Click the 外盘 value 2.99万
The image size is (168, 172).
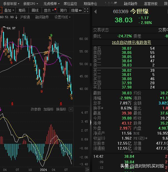point(126,128)
